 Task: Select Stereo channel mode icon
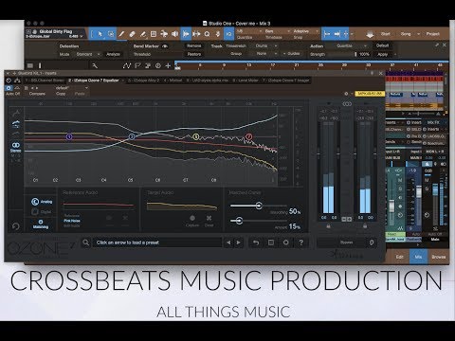(x=15, y=147)
